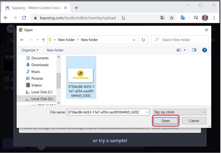Open the file type filter dropdown
The image size is (221, 153).
click(179, 112)
